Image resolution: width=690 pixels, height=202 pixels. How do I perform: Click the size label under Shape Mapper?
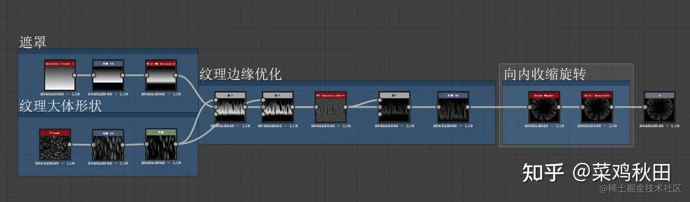click(544, 126)
